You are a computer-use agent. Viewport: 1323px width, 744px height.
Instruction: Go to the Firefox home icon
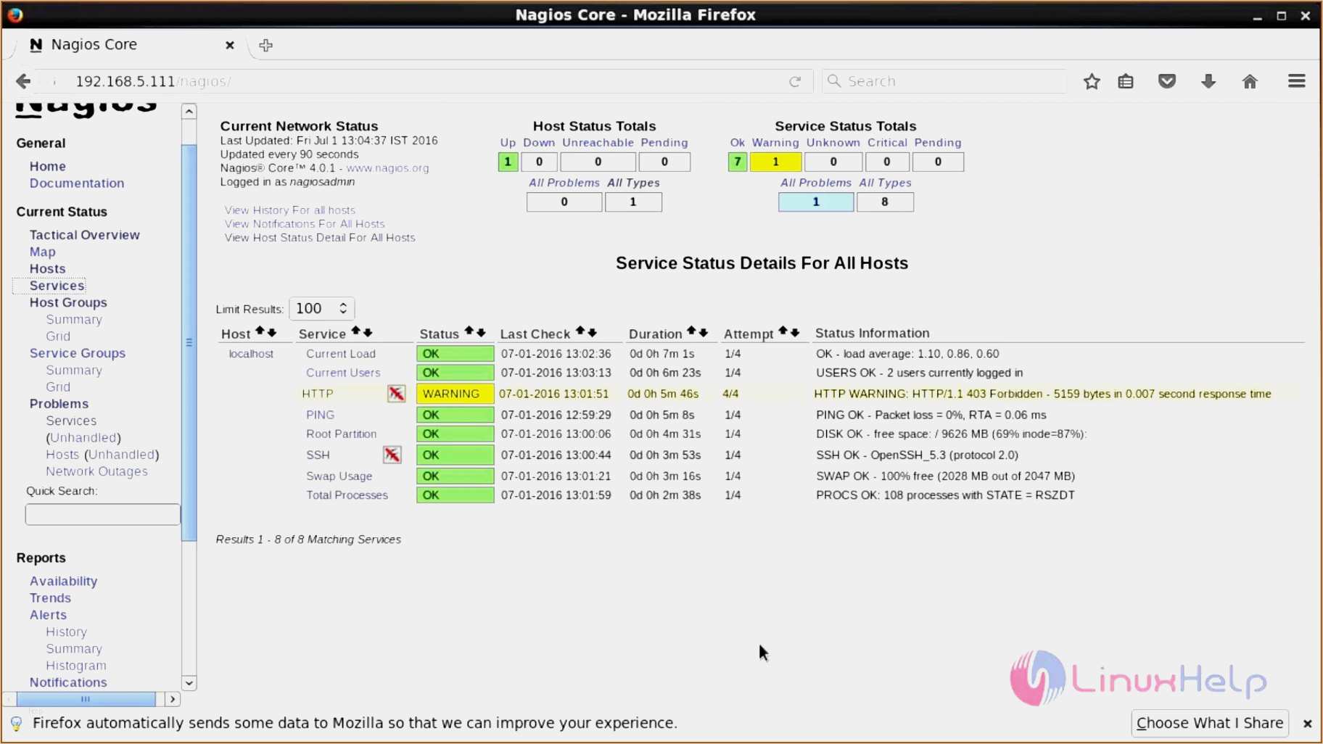(1250, 81)
